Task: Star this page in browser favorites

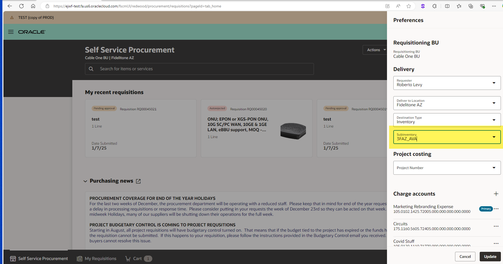Action: coord(409,6)
